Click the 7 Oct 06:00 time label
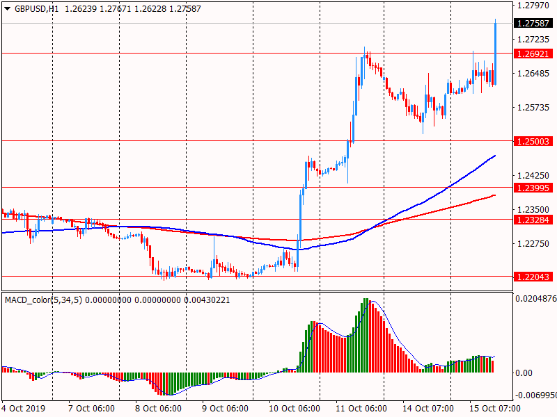Viewport: 557px width, 417px height. [91, 409]
